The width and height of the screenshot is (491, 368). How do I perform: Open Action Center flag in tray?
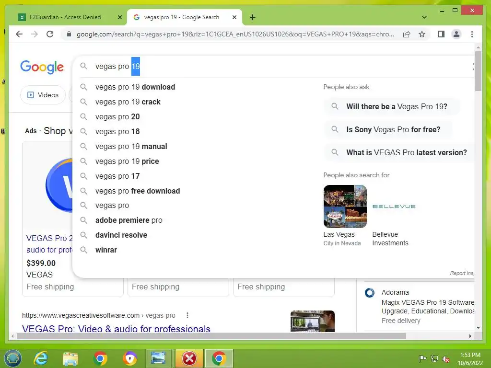point(422,358)
